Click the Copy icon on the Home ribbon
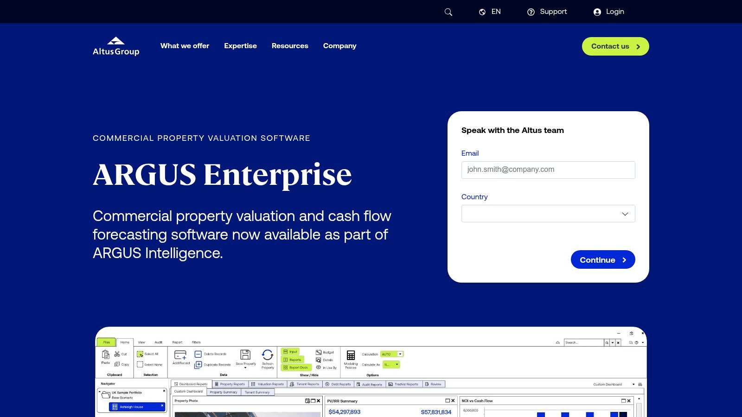The width and height of the screenshot is (742, 417). [x=116, y=364]
